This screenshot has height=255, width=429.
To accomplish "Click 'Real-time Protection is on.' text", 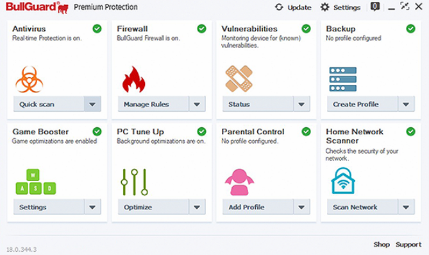I will (x=47, y=38).
